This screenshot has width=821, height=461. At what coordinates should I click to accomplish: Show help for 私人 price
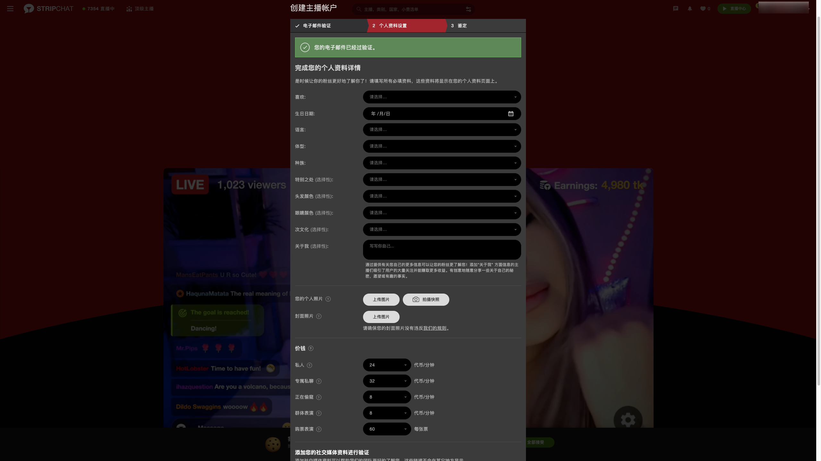point(309,365)
